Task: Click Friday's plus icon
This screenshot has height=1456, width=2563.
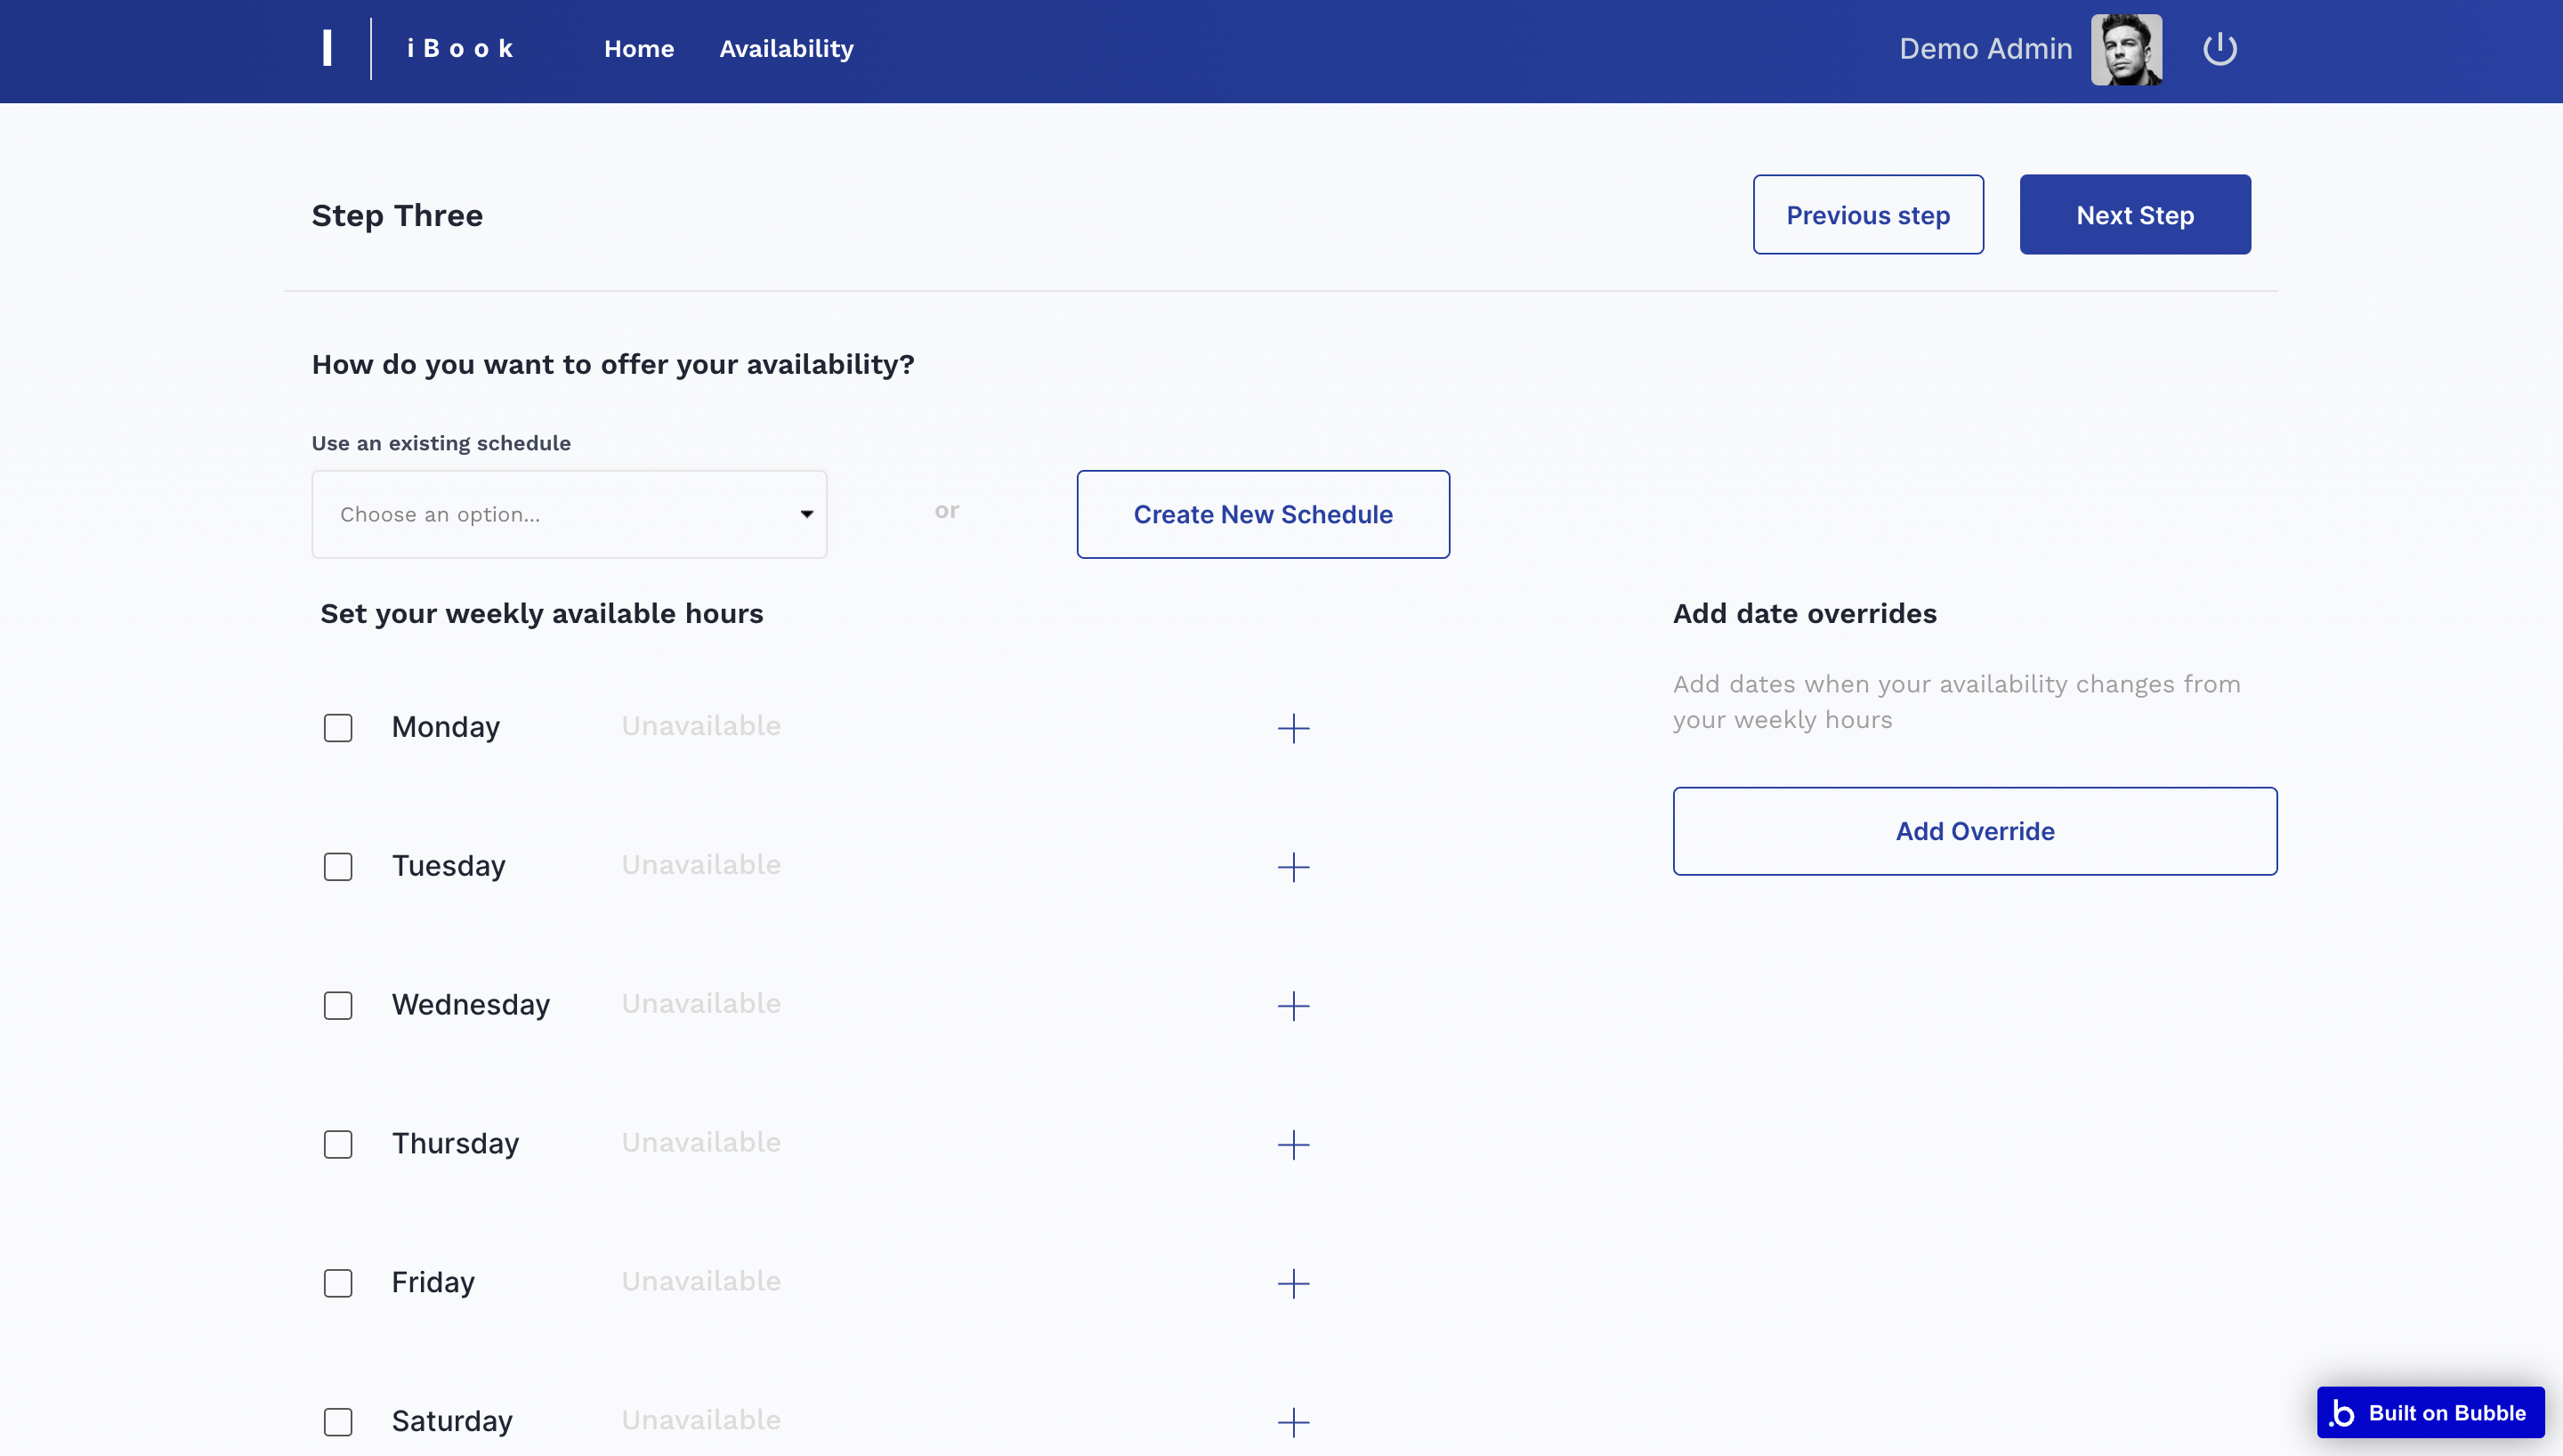Action: 1292,1283
